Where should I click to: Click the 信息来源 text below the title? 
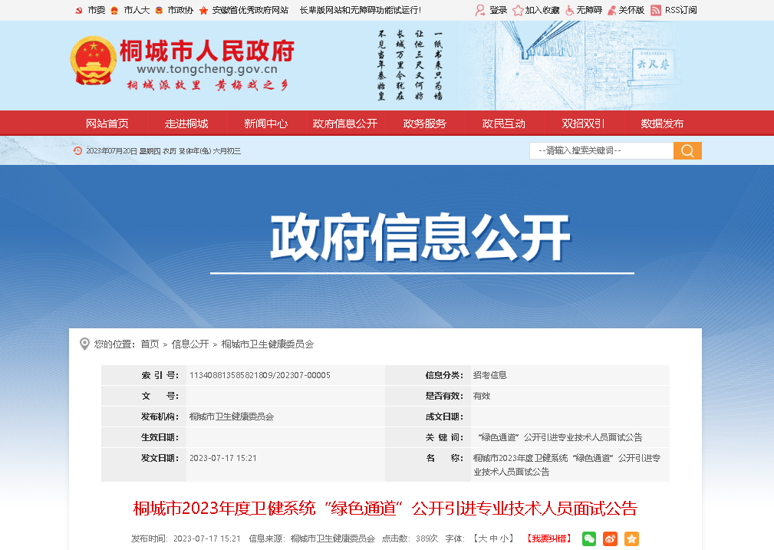[x=312, y=538]
